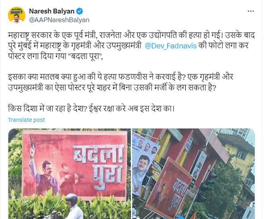The height and width of the screenshot is (219, 265).
Task: Open Naresh Balyan's profile avatar
Action: click(17, 15)
